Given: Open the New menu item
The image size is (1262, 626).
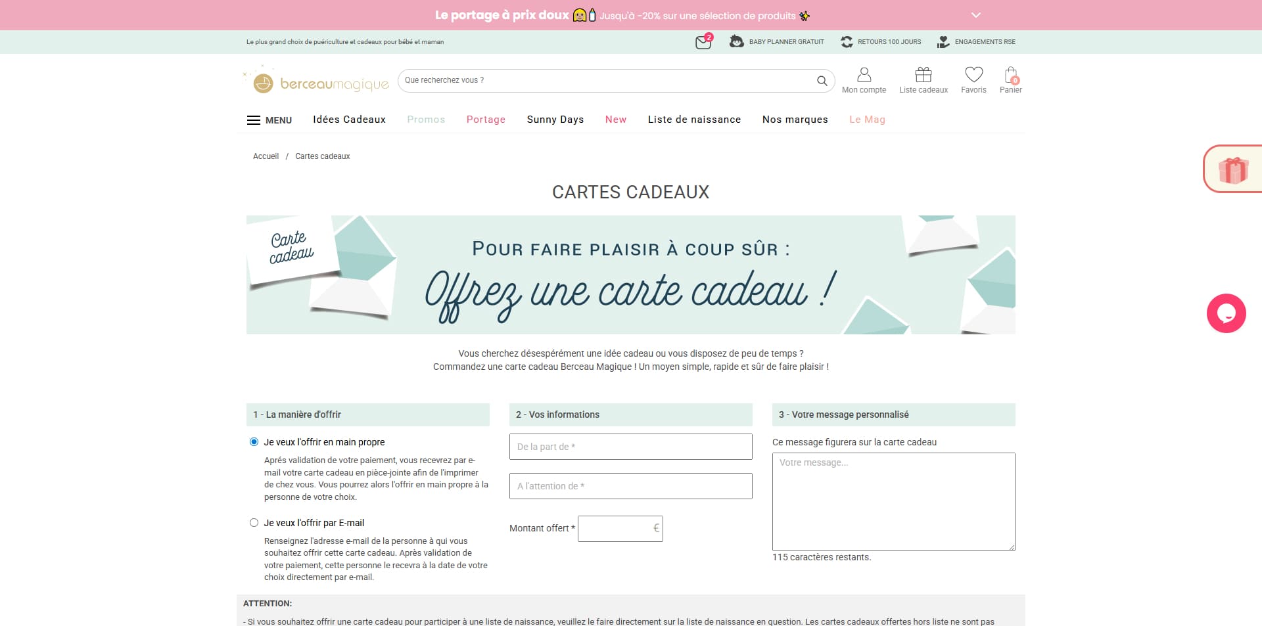Looking at the screenshot, I should pos(616,120).
